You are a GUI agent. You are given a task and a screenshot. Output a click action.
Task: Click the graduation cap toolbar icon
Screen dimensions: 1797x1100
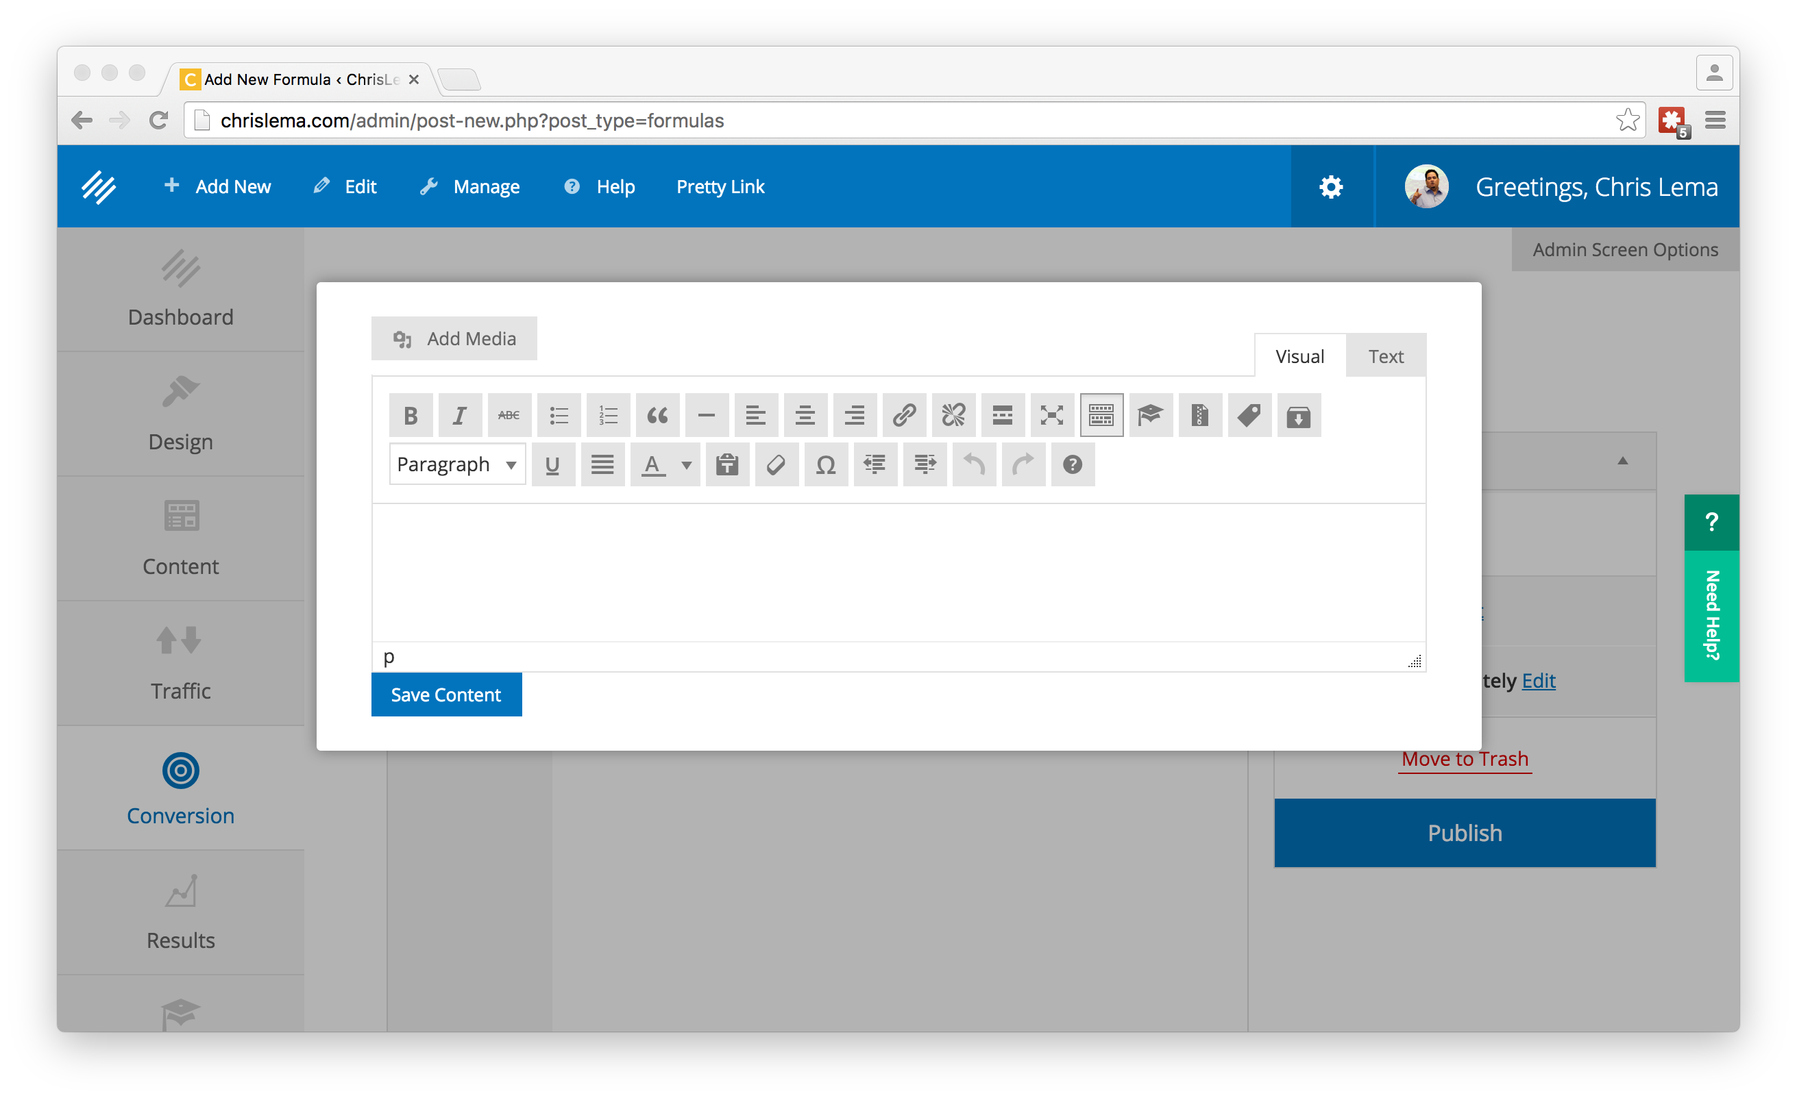pyautogui.click(x=1150, y=416)
